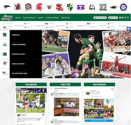The height and width of the screenshot is (125, 131).
Task: Open the Twitter feed trophy photo
Action: [x=66, y=107]
